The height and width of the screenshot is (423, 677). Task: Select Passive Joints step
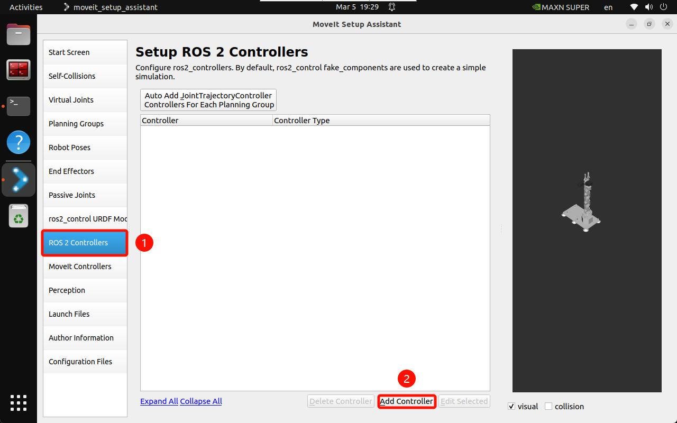tap(85, 195)
